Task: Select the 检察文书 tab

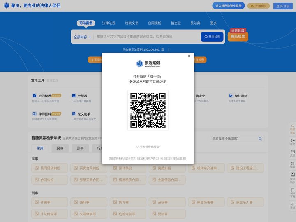Action: pyautogui.click(x=132, y=23)
